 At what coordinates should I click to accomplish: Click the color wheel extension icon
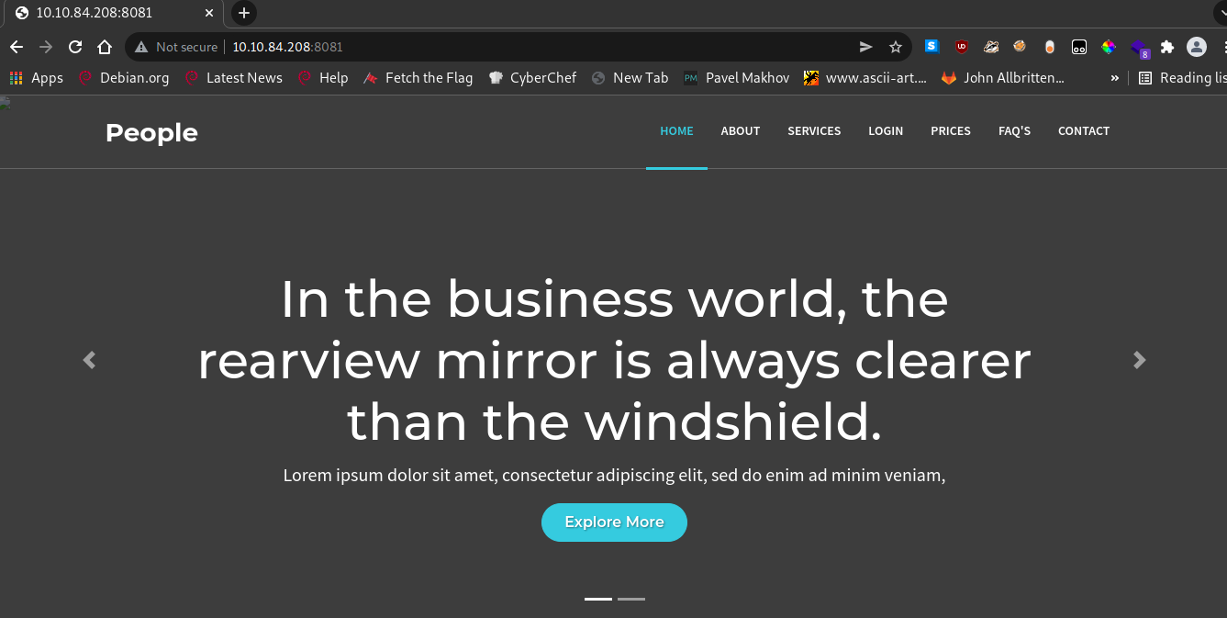pos(1109,47)
